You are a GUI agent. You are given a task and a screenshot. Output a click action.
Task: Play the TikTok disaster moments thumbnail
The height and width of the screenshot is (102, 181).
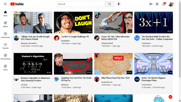(113, 22)
